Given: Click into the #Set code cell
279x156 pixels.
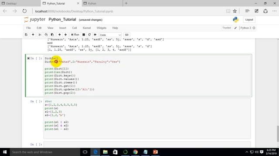Looking at the screenshot, I should (x=147, y=118).
